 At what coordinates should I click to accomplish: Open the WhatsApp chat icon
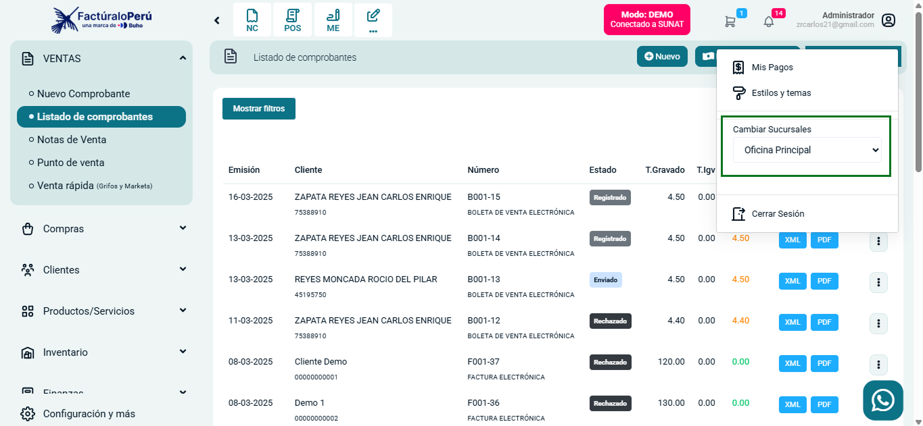click(882, 400)
